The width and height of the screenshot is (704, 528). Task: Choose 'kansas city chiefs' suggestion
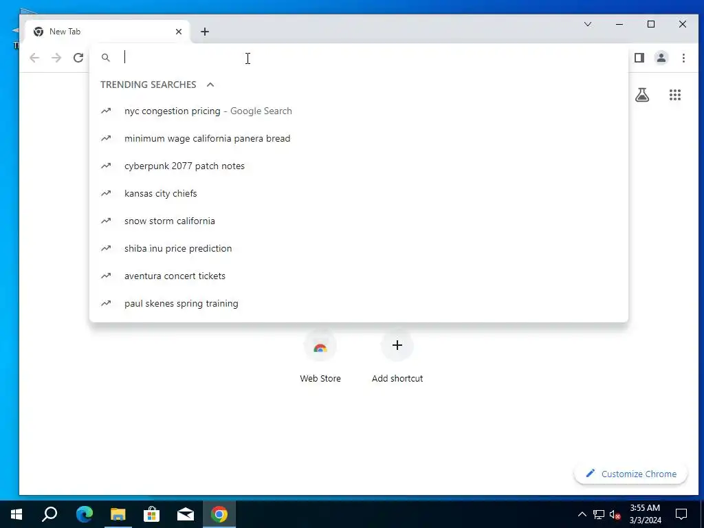359,193
